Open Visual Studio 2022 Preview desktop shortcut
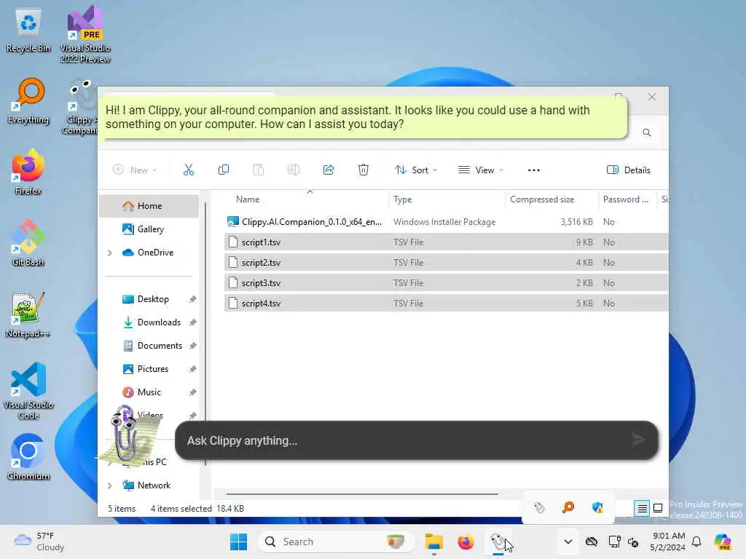 click(85, 34)
